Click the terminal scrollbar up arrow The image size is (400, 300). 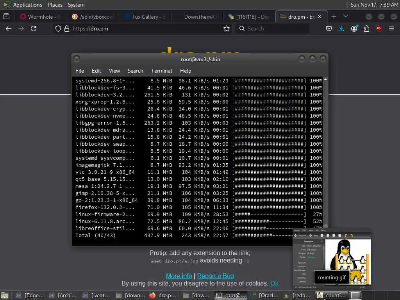click(x=325, y=80)
